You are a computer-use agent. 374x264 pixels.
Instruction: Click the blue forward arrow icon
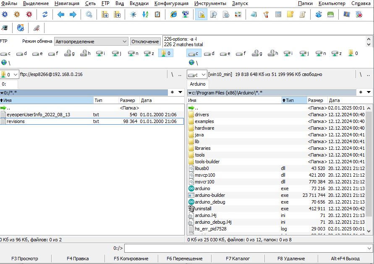pos(73,14)
